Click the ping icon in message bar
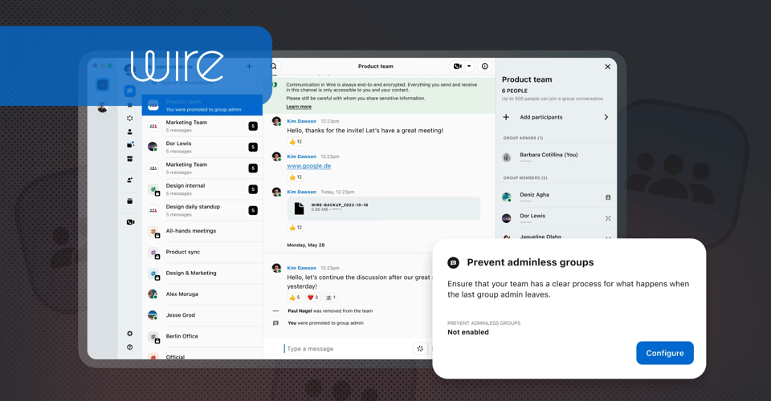The width and height of the screenshot is (771, 401). pos(420,349)
